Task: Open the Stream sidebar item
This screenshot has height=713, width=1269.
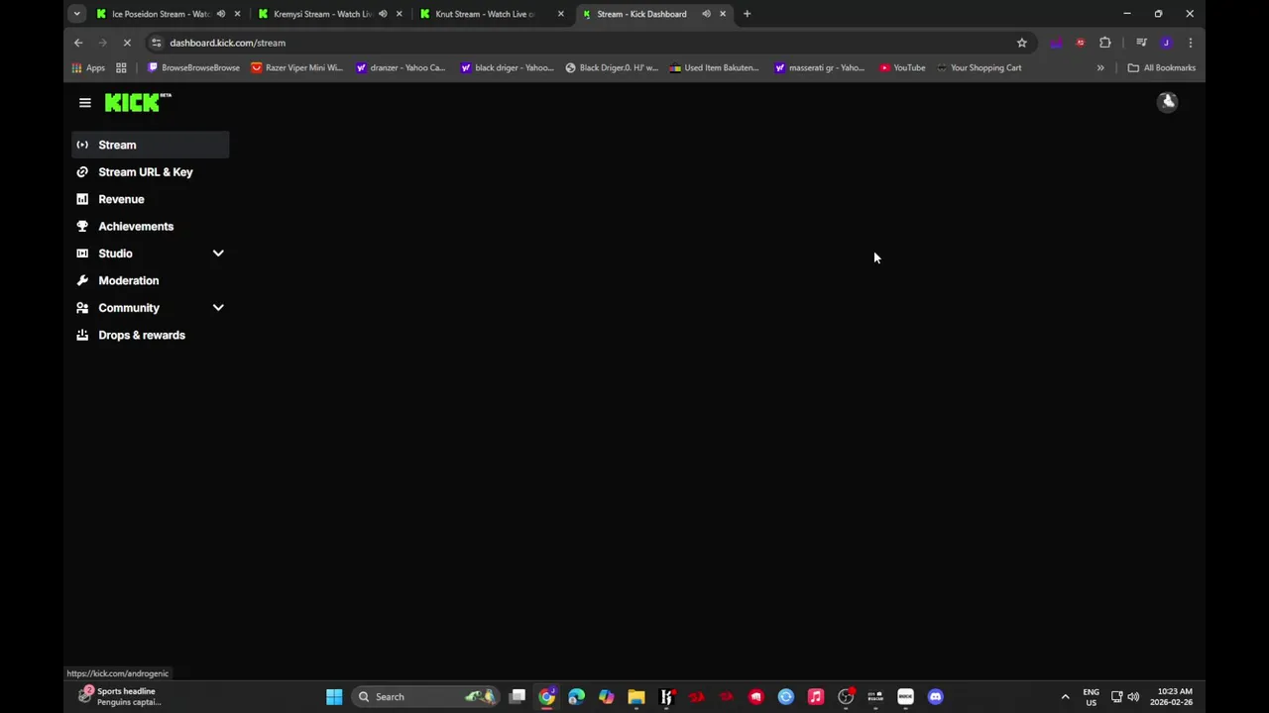Action: 150,145
